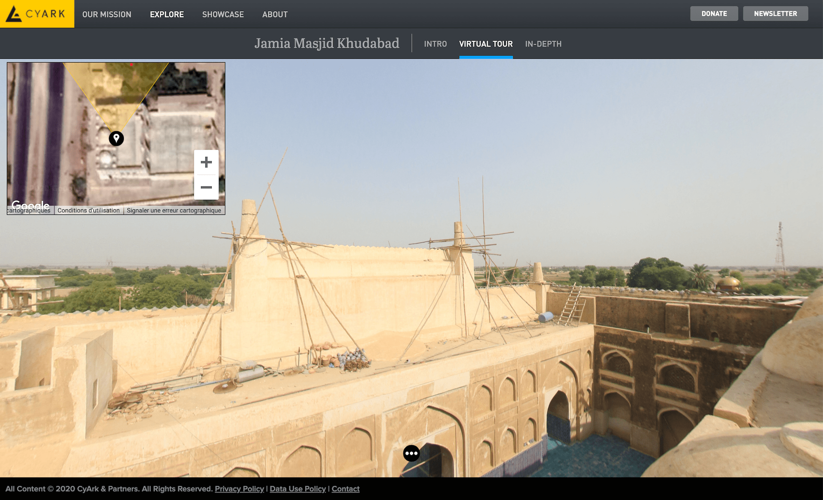The width and height of the screenshot is (823, 500).
Task: Switch to the Intro tab
Action: pos(435,44)
